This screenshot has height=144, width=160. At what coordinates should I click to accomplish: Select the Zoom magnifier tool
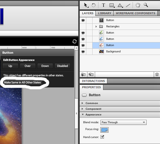pyautogui.click(x=146, y=5)
